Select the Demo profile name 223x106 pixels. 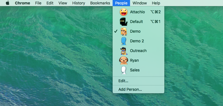point(135,31)
